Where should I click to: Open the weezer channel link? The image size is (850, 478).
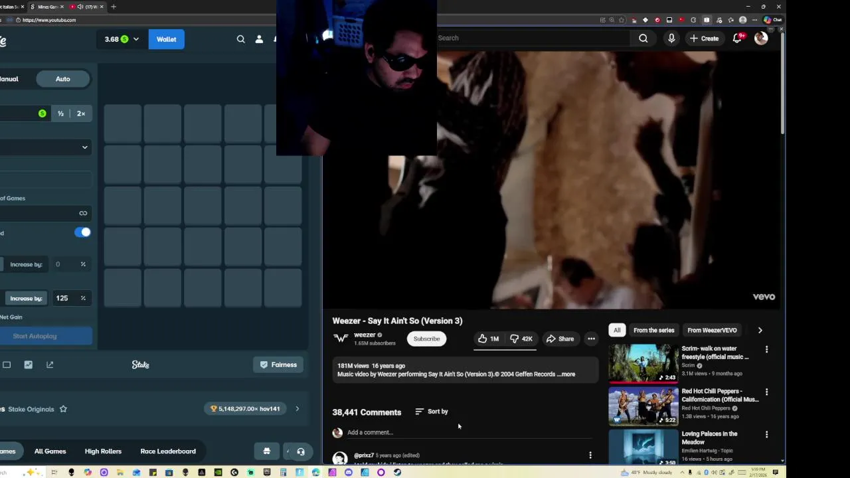[x=365, y=335]
